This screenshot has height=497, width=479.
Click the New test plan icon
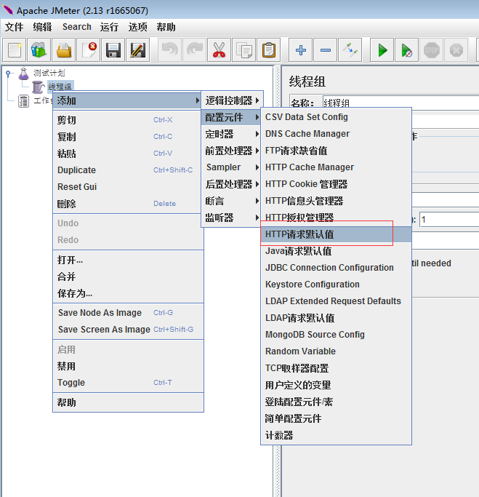(15, 50)
